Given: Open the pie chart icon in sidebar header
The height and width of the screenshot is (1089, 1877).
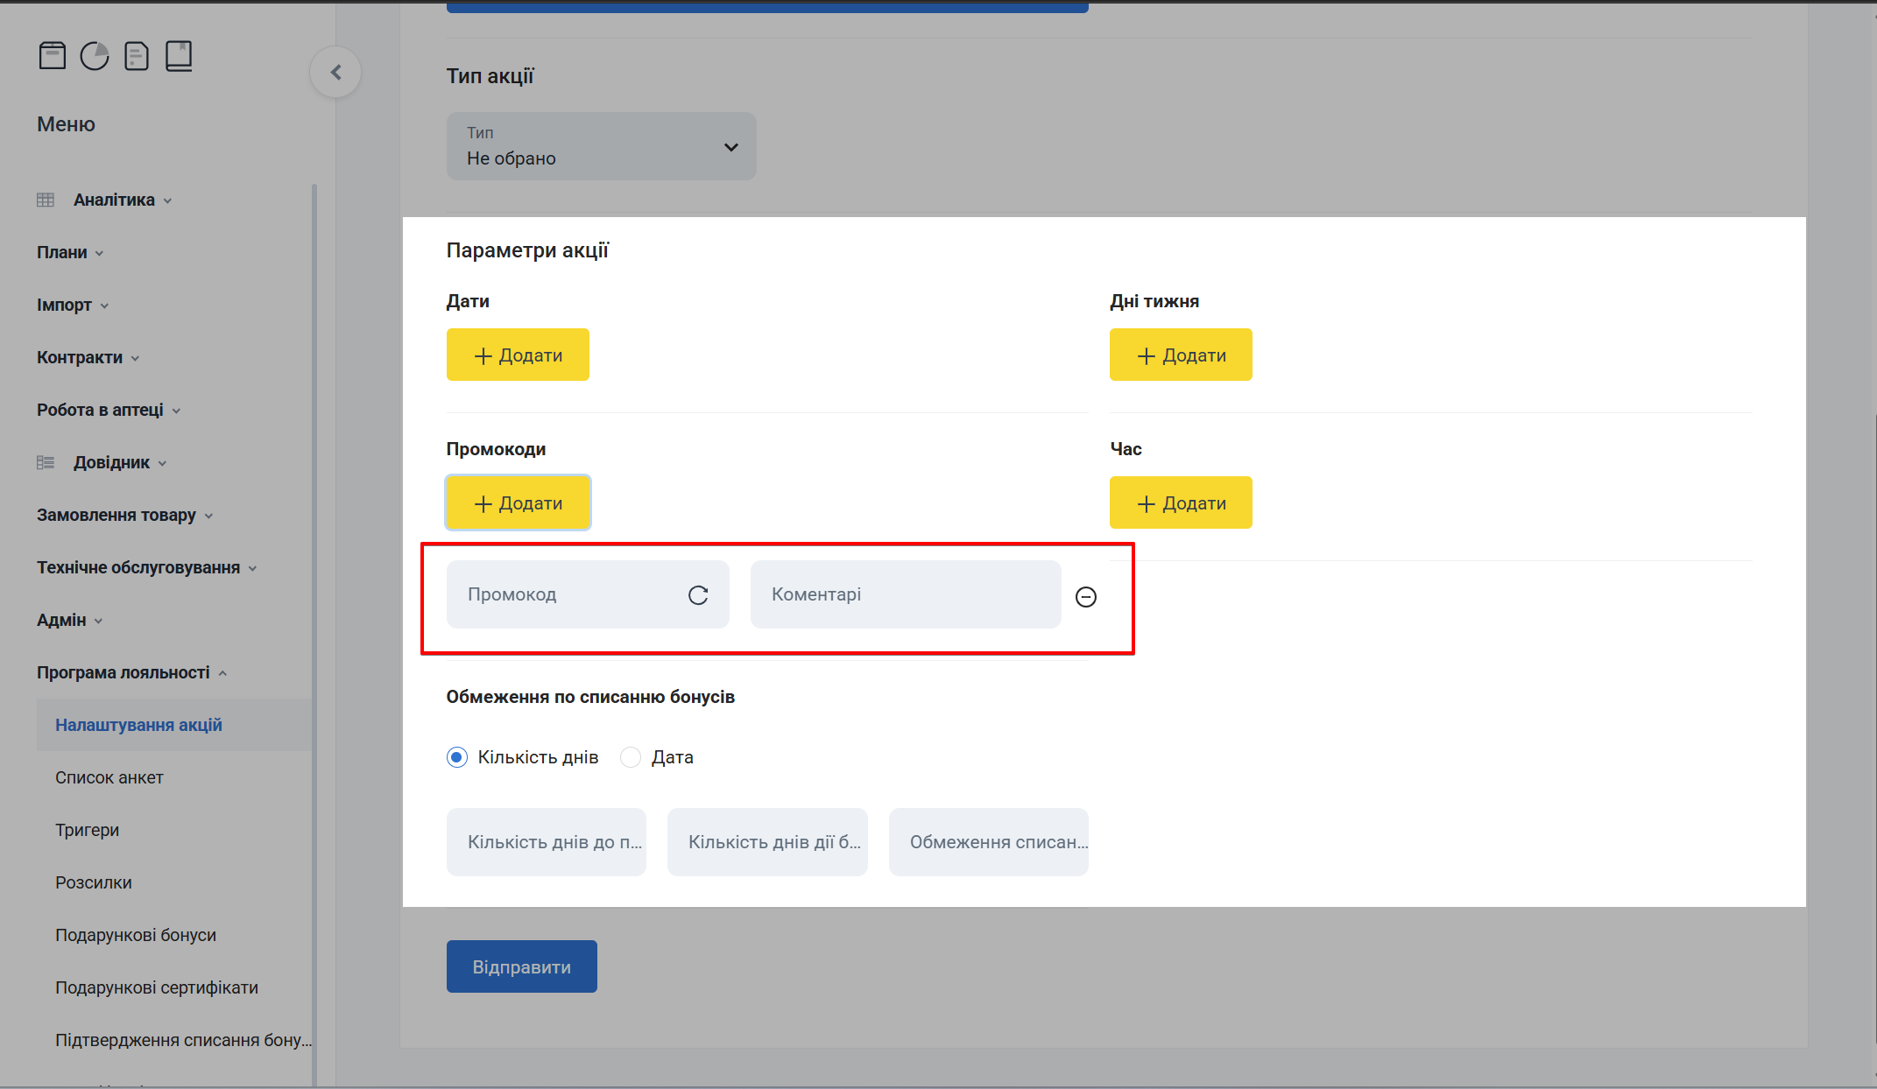Looking at the screenshot, I should (x=95, y=56).
